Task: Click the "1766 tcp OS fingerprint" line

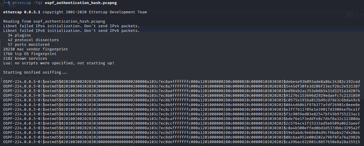Action: tap(30, 54)
